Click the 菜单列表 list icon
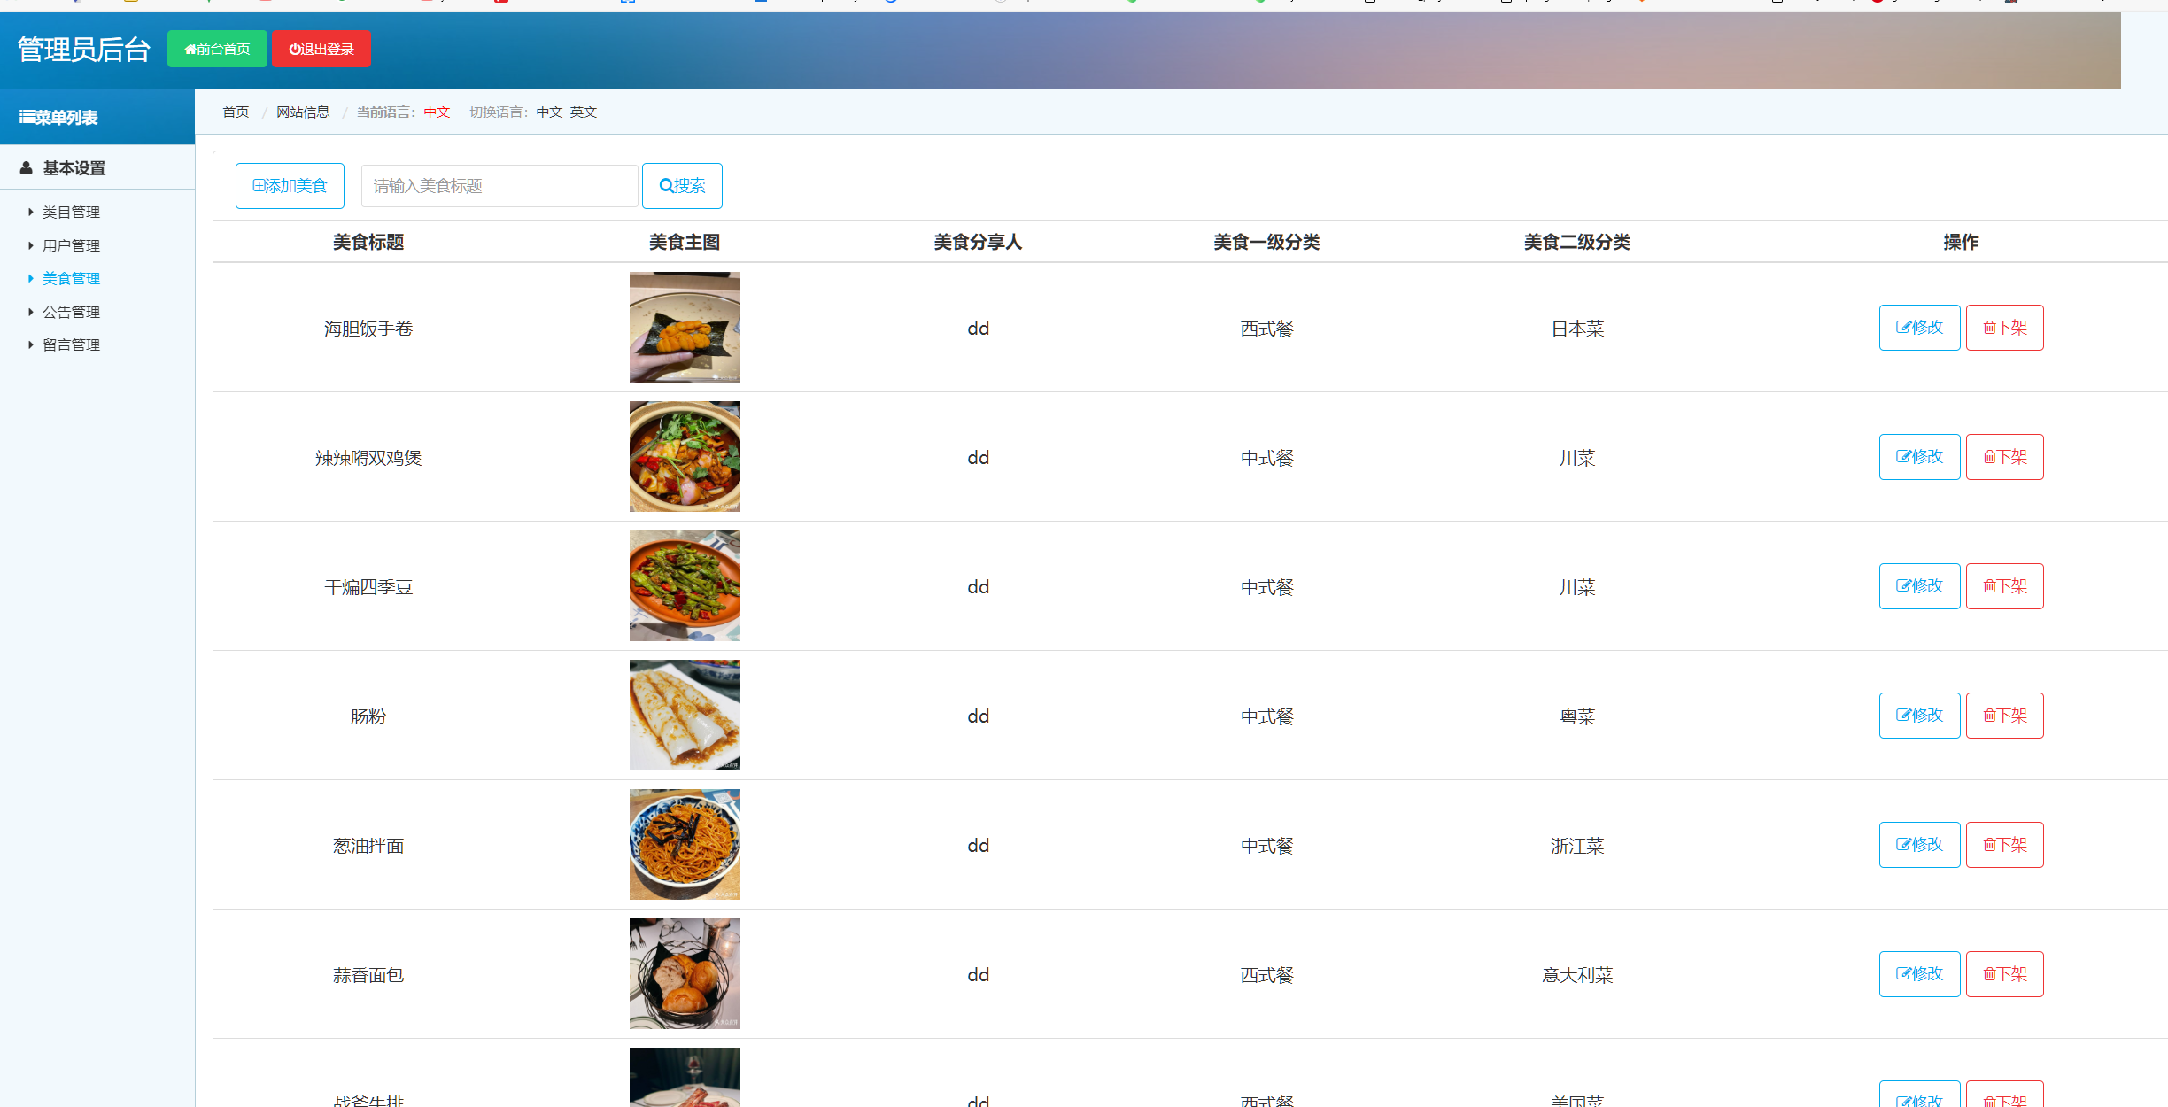The height and width of the screenshot is (1107, 2168). pos(27,117)
